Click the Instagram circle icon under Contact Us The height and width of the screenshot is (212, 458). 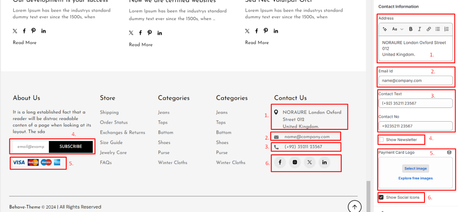coord(295,162)
